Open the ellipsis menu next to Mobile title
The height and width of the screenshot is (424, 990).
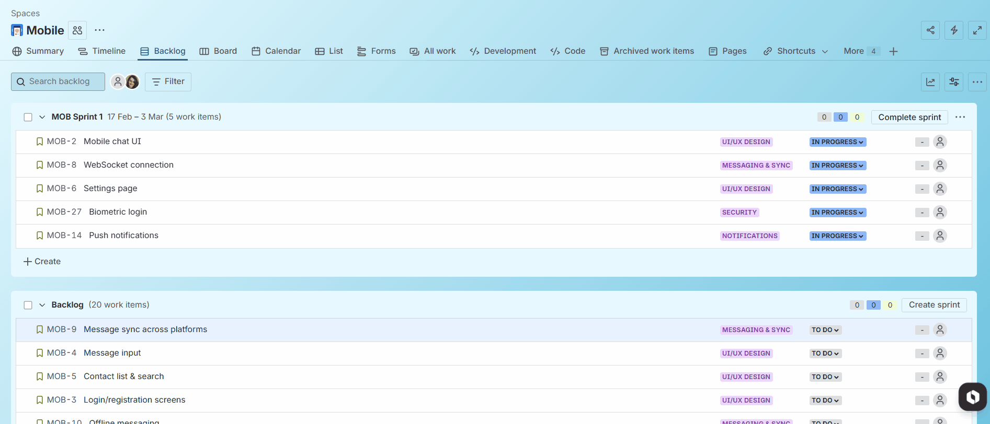pos(100,30)
